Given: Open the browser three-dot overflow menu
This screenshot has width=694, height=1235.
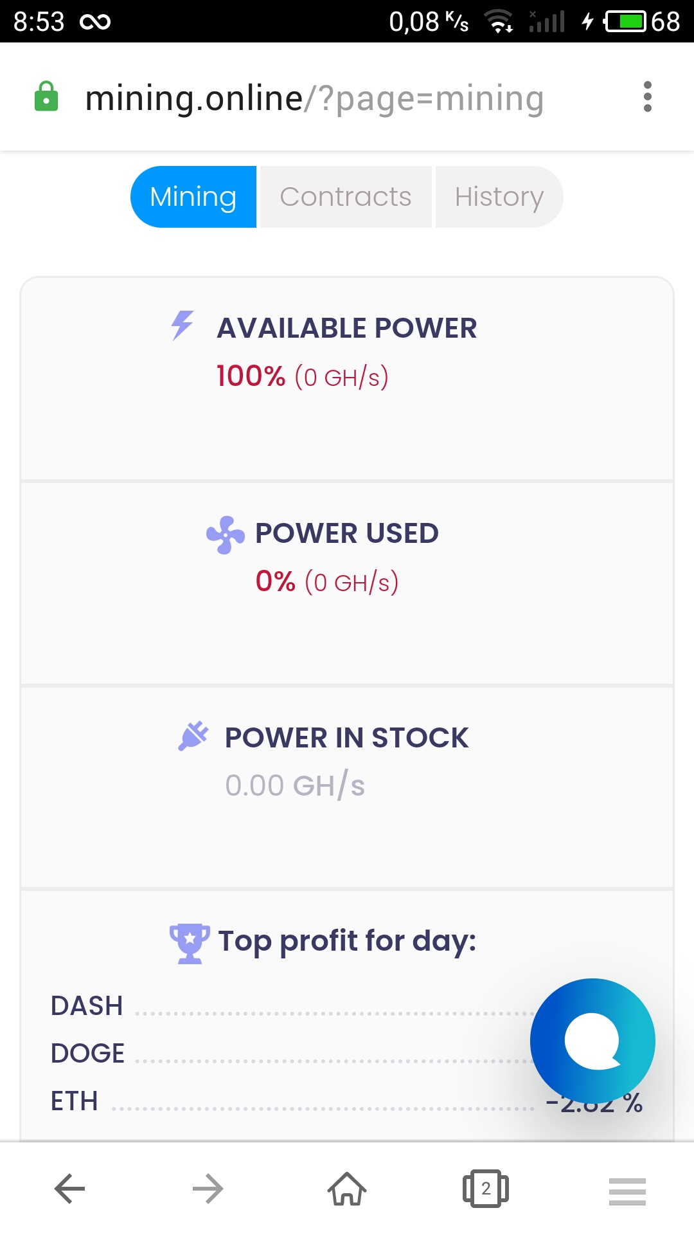Looking at the screenshot, I should click(x=647, y=97).
